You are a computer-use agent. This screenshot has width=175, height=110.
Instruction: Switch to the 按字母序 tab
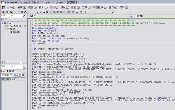click(7, 75)
